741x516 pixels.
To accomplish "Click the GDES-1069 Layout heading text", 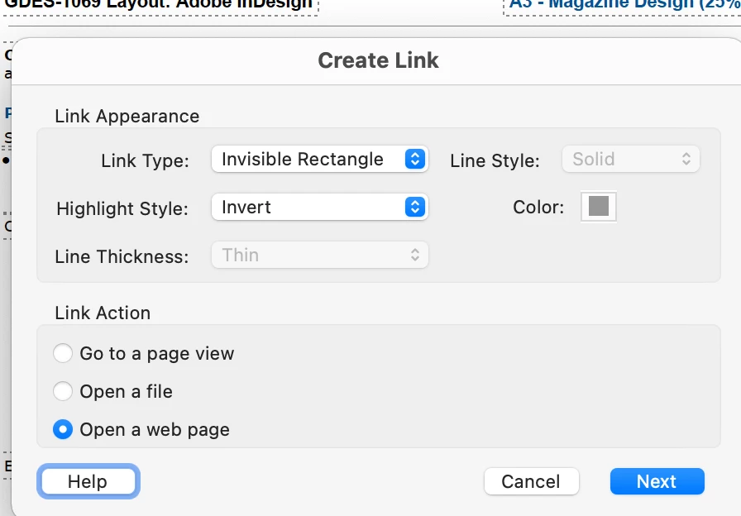I will point(159,4).
